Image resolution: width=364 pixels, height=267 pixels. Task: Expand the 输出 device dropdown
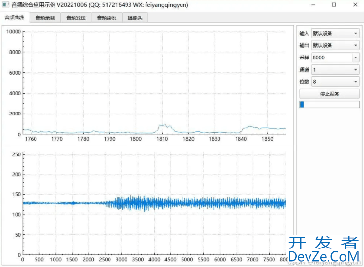click(x=335, y=45)
